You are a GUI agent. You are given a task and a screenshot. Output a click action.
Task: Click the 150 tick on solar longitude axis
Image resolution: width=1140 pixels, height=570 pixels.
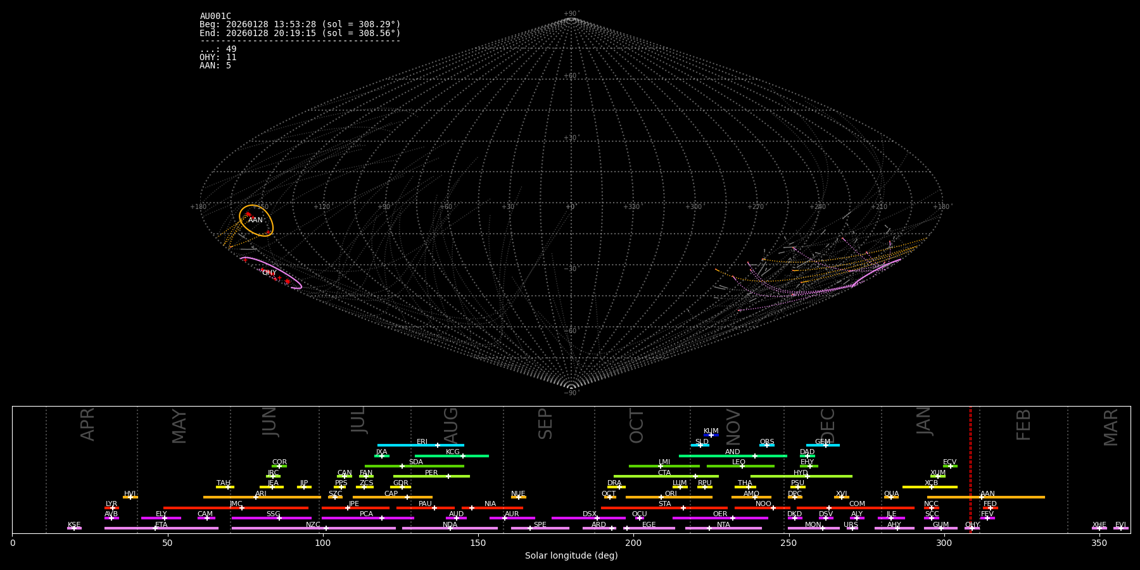(x=478, y=543)
